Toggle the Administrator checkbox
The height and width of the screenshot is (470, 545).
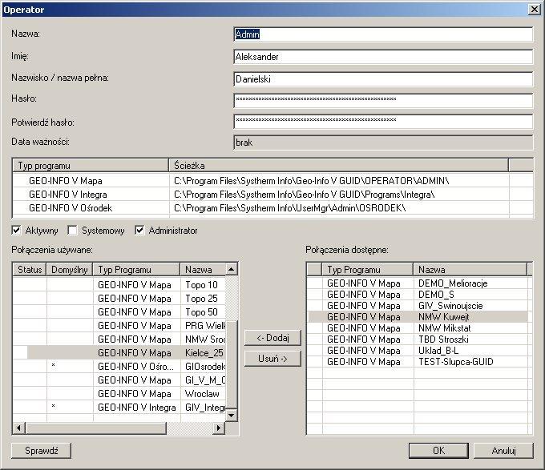pos(139,230)
